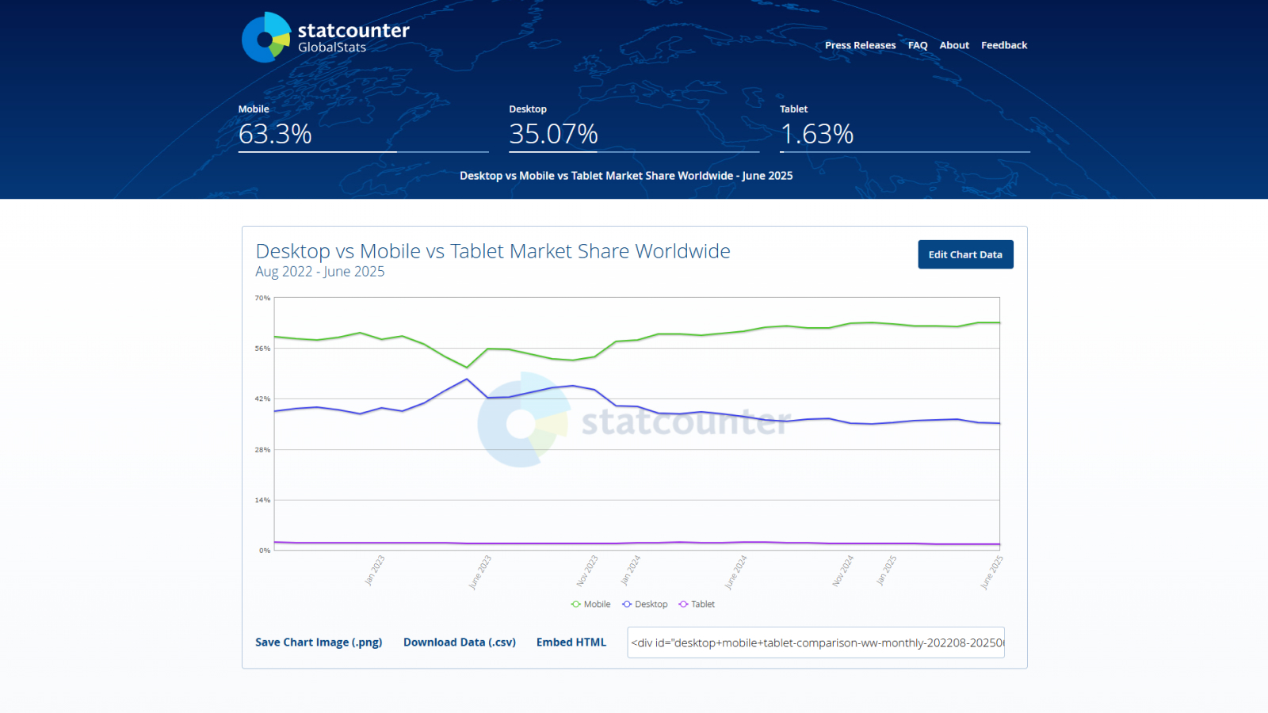
Task: Click the Jan 2024 x-axis label
Action: pos(630,570)
